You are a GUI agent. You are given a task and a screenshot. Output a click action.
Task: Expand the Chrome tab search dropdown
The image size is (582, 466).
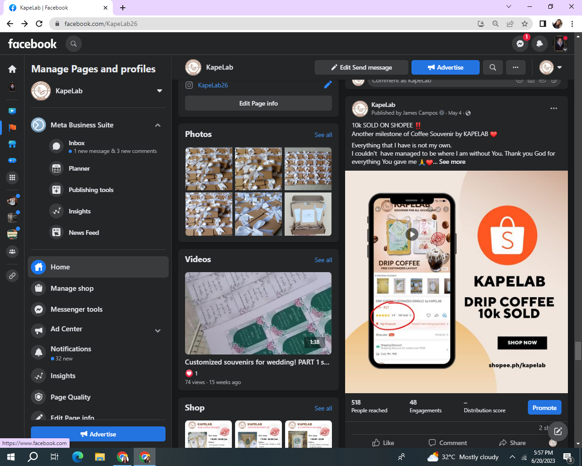tap(509, 6)
